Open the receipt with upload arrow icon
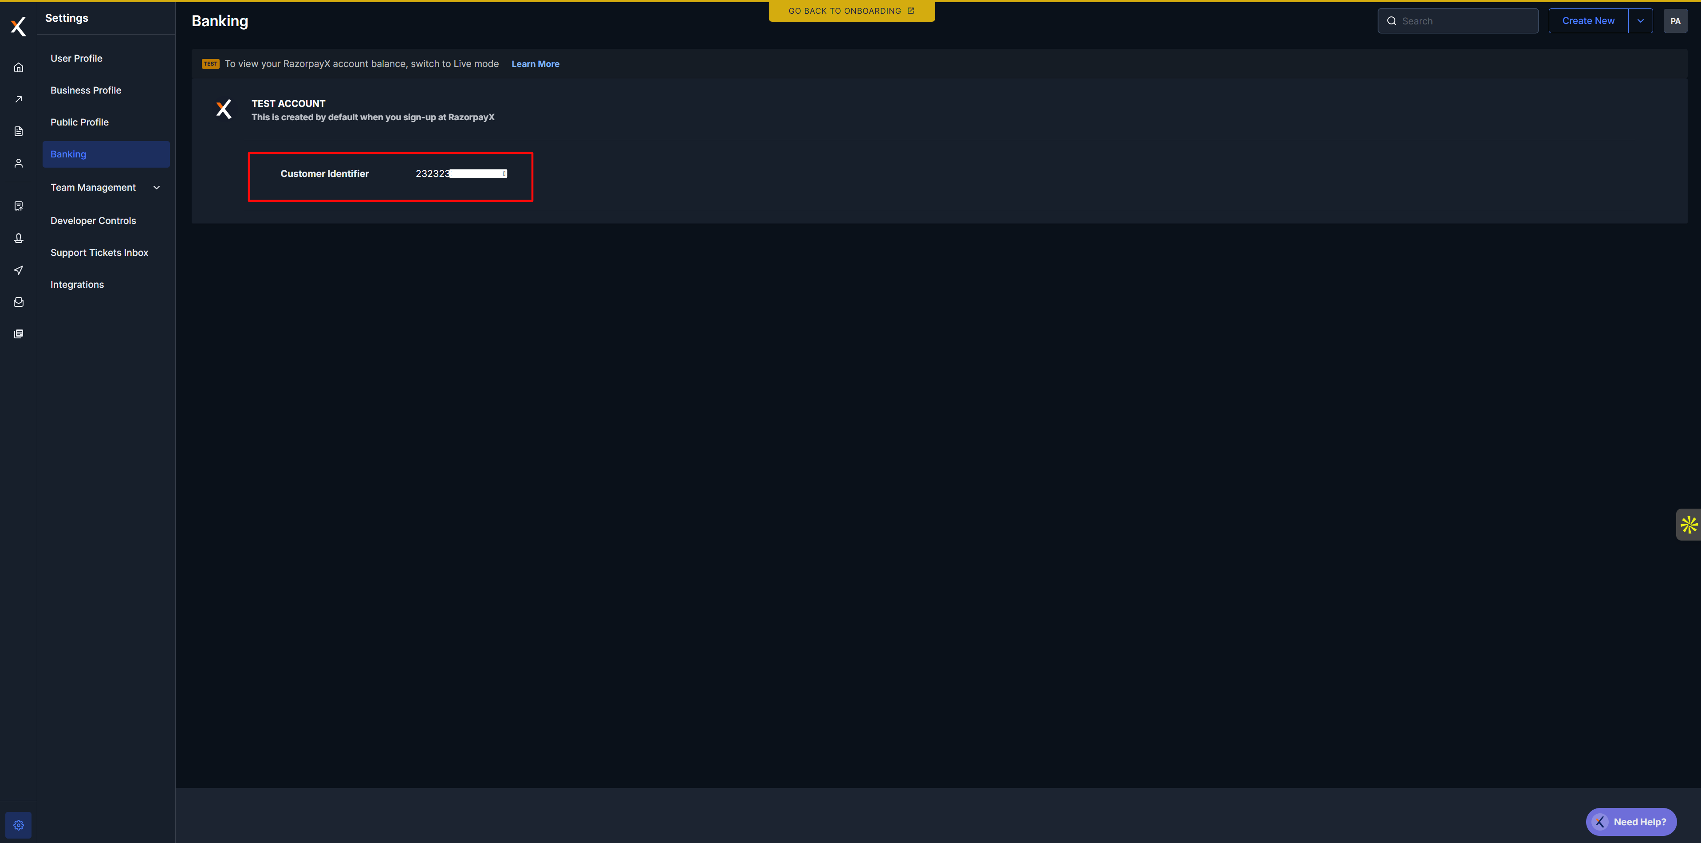Screen dimensions: 1701x843 (x=19, y=206)
